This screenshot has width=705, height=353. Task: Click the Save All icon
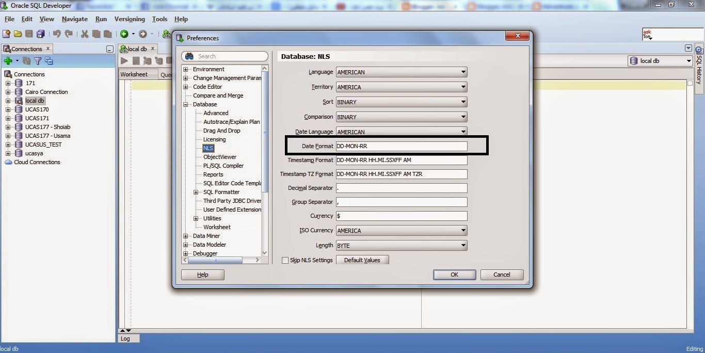[x=40, y=34]
